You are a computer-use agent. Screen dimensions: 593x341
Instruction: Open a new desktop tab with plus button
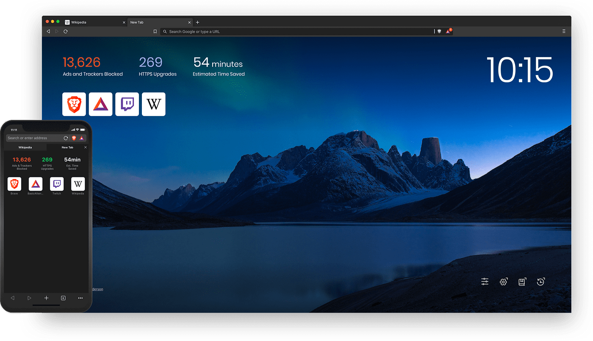pos(197,22)
